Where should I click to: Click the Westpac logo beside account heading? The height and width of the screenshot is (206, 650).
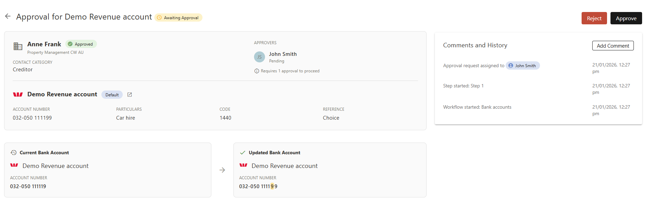tap(18, 95)
